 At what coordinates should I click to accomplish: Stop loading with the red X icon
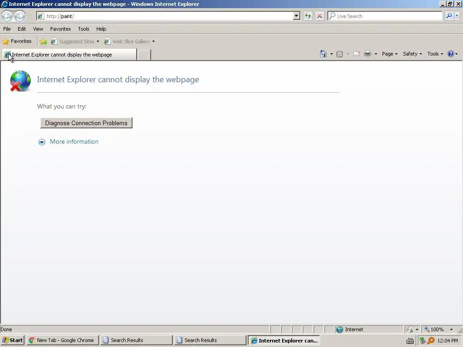pyautogui.click(x=320, y=16)
